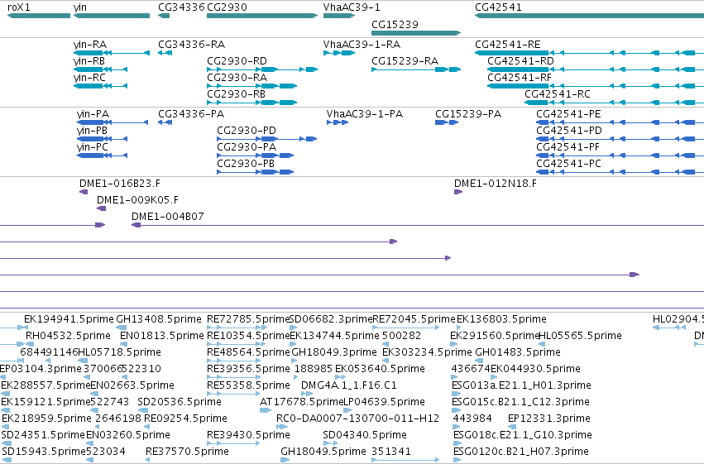
Task: Select EST EK053640.5prime
Action: (x=380, y=369)
